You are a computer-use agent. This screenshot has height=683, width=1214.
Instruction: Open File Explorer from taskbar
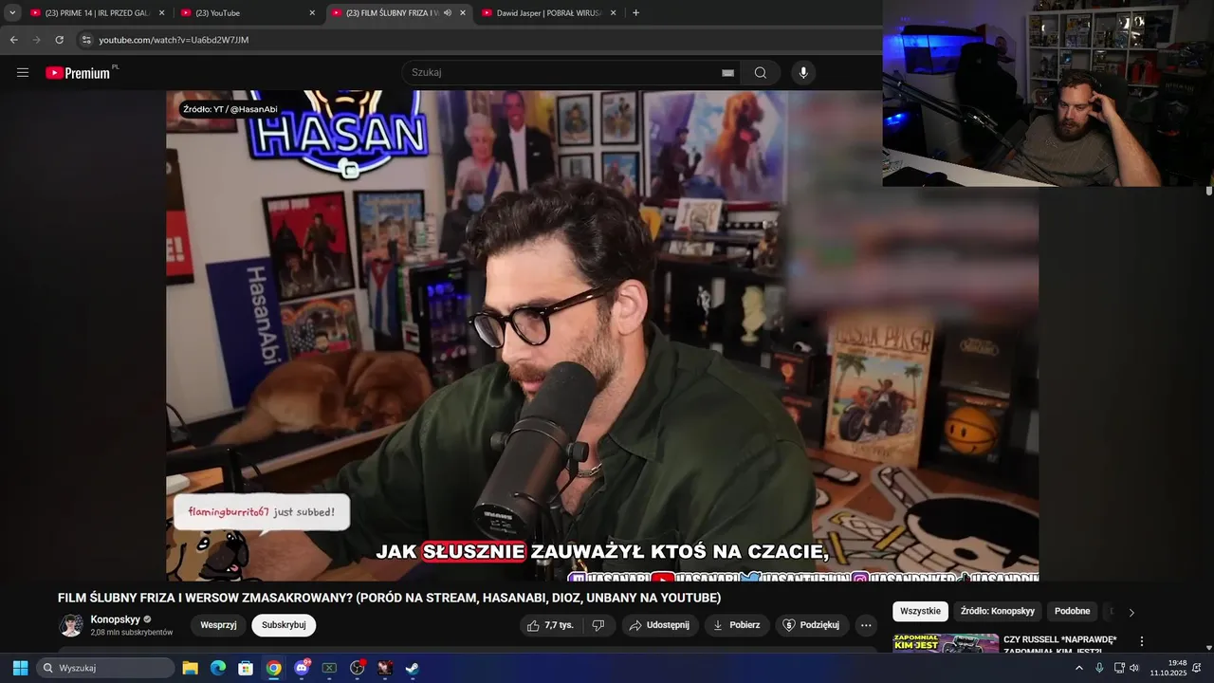click(190, 668)
